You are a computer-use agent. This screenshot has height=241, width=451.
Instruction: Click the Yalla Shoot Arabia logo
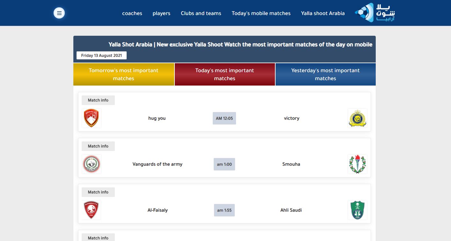(375, 13)
